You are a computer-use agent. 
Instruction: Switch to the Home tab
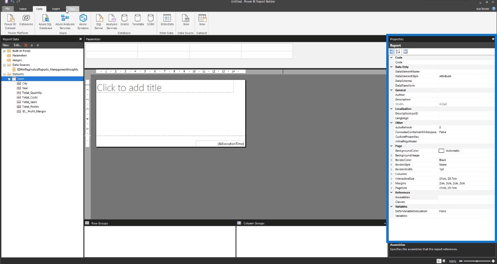point(23,9)
